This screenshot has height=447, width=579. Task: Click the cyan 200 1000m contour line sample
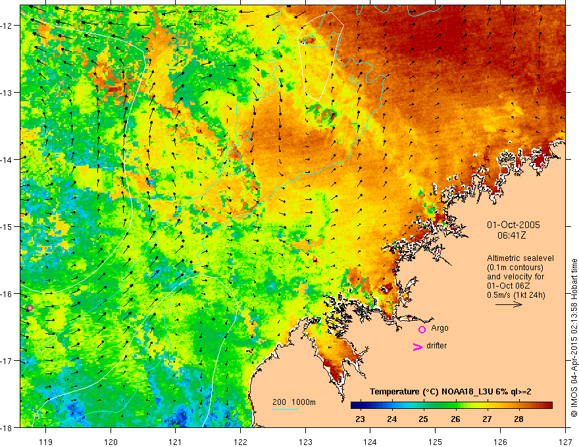tap(286, 409)
